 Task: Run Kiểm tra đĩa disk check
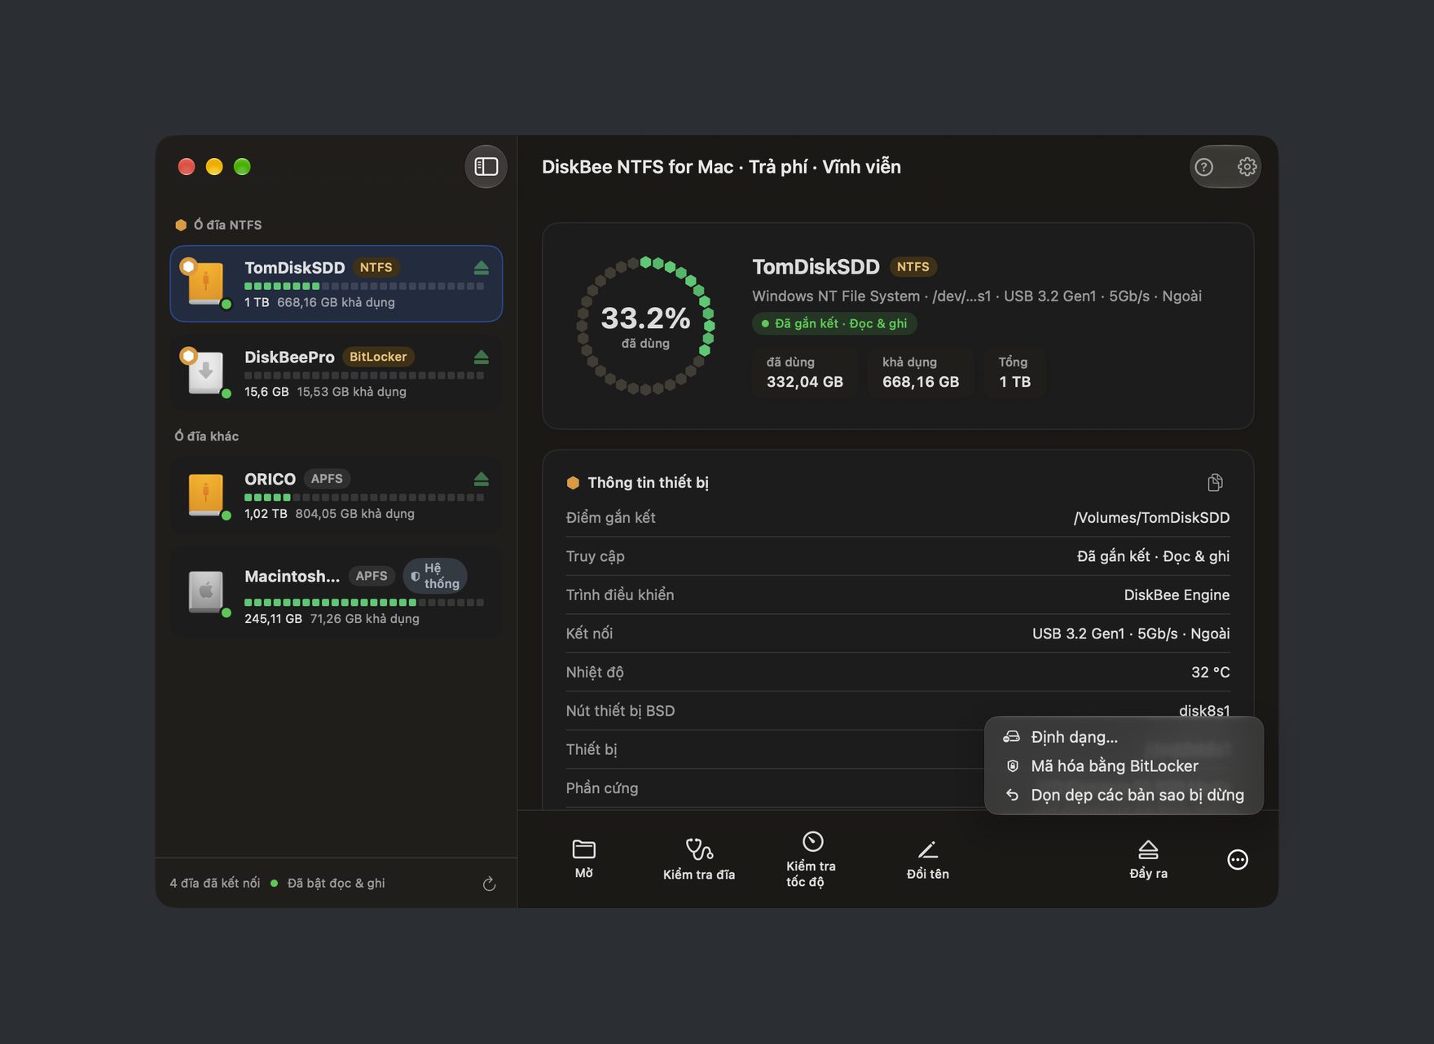[x=699, y=859]
